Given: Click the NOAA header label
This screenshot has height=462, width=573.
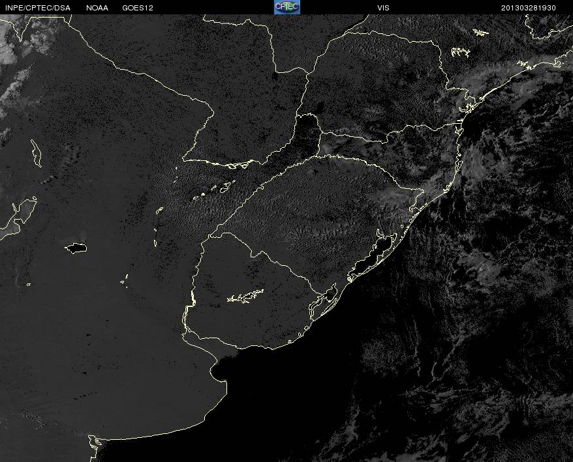Looking at the screenshot, I should tap(97, 8).
